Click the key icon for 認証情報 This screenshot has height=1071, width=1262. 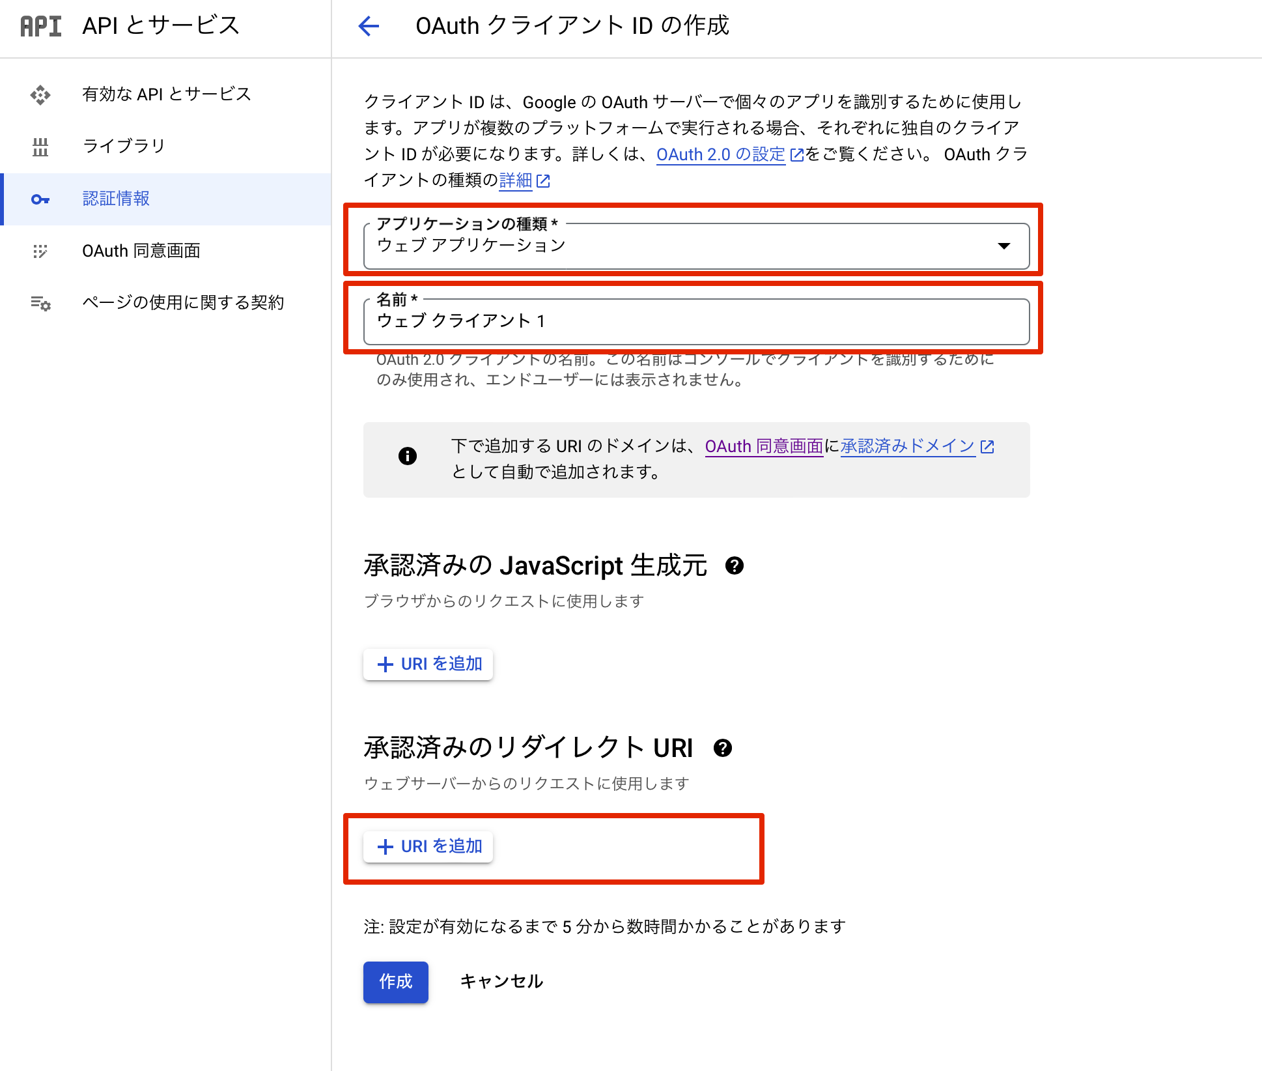point(40,199)
